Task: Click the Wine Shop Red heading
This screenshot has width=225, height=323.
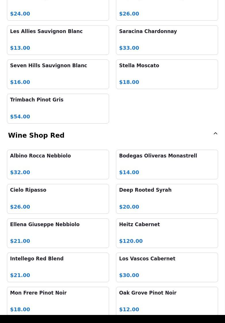Action: [36, 135]
